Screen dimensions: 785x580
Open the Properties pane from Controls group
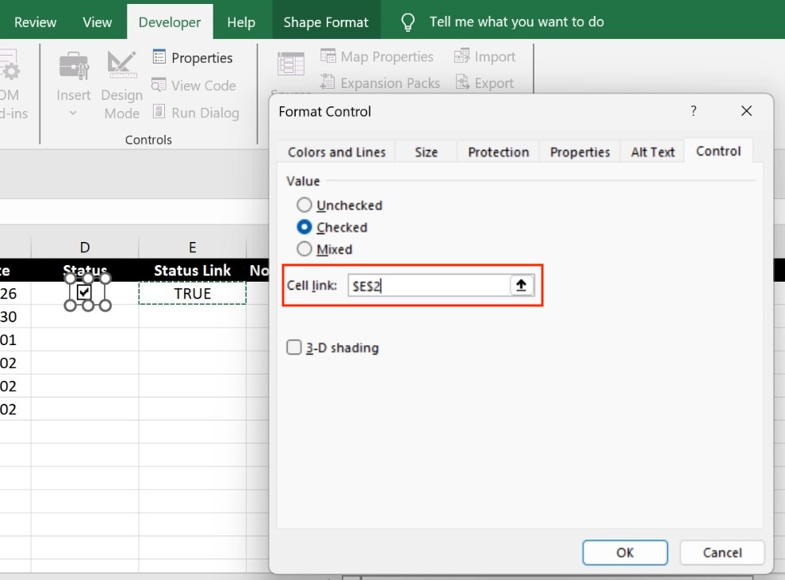coord(193,57)
